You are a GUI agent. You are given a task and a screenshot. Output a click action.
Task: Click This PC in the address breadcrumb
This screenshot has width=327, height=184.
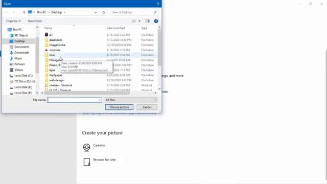[x=41, y=12]
